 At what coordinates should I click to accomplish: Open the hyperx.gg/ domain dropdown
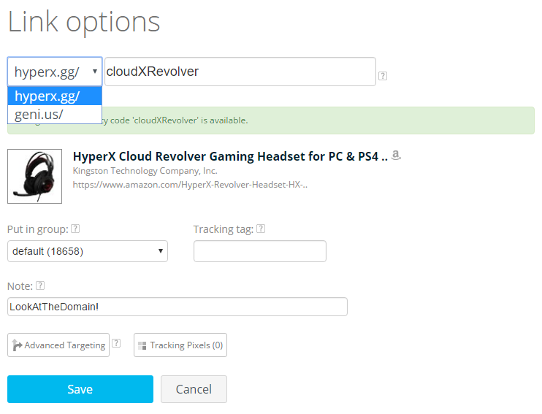tap(55, 72)
